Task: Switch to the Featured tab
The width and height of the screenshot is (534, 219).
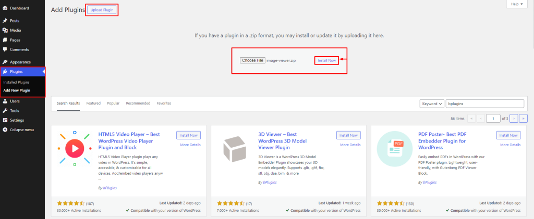Action: tap(93, 104)
